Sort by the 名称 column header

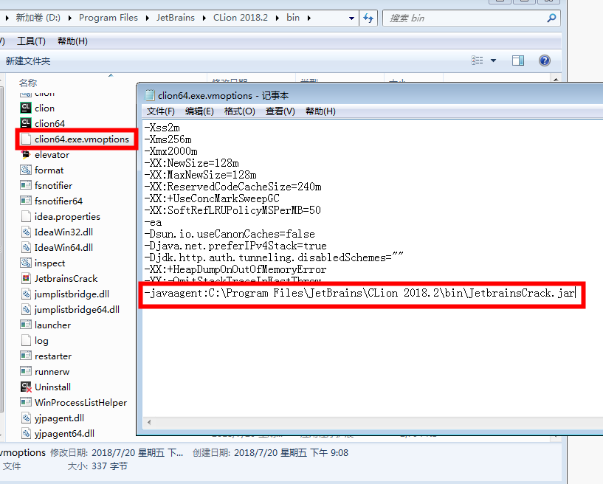point(28,83)
